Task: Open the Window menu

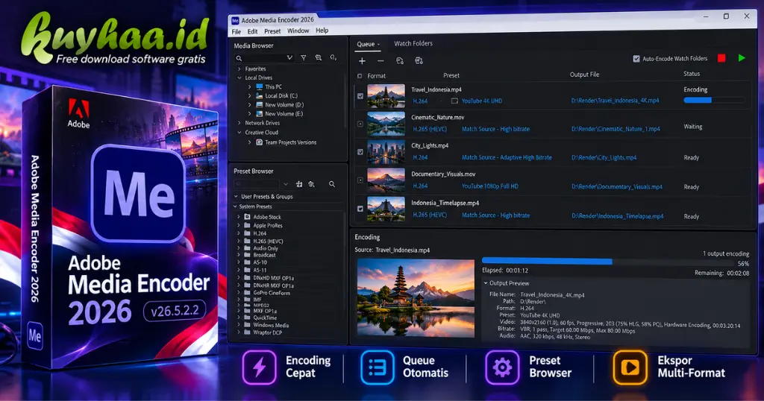Action: tap(298, 31)
